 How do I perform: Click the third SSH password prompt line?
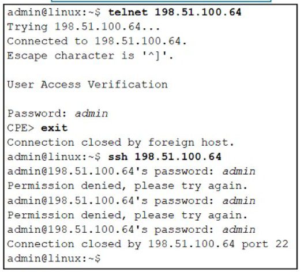point(132,230)
